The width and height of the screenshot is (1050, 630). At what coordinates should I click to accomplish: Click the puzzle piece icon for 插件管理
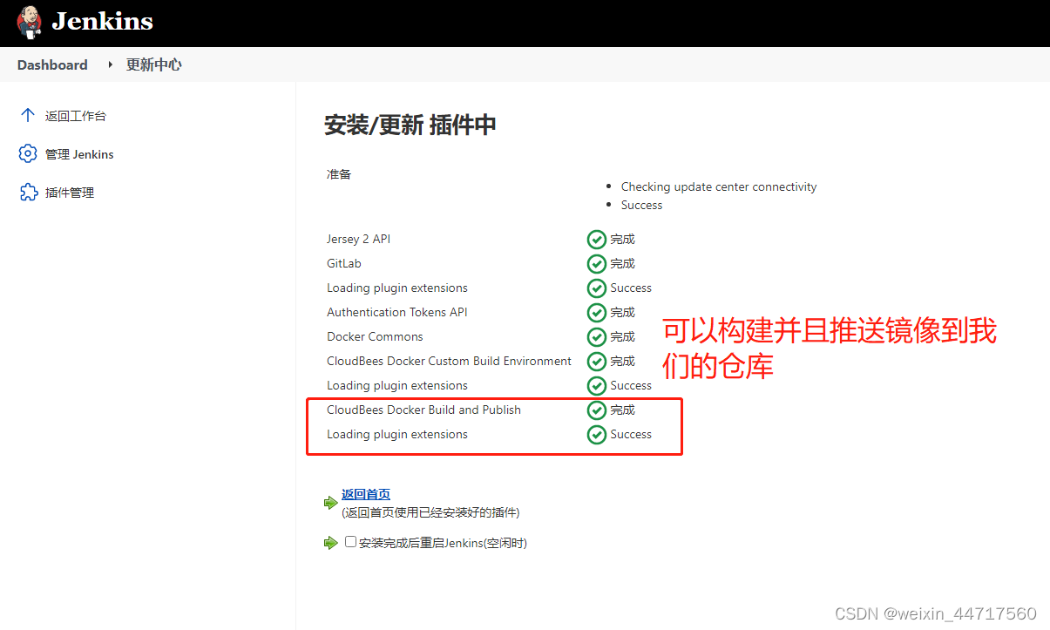tap(28, 192)
